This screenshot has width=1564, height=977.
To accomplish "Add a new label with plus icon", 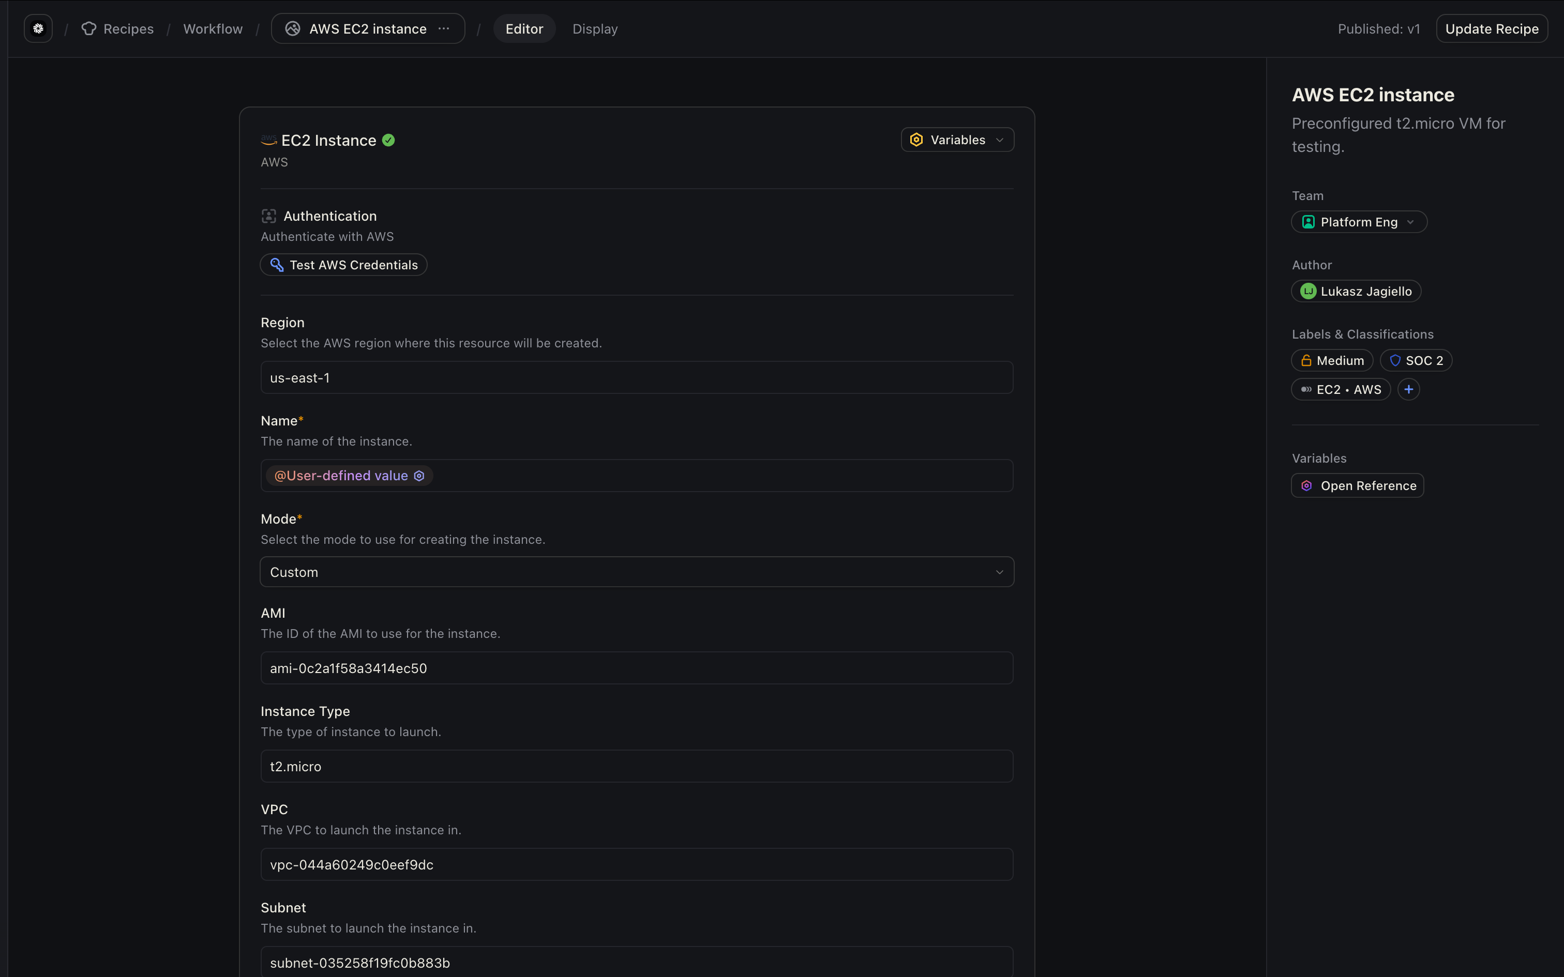I will point(1408,390).
